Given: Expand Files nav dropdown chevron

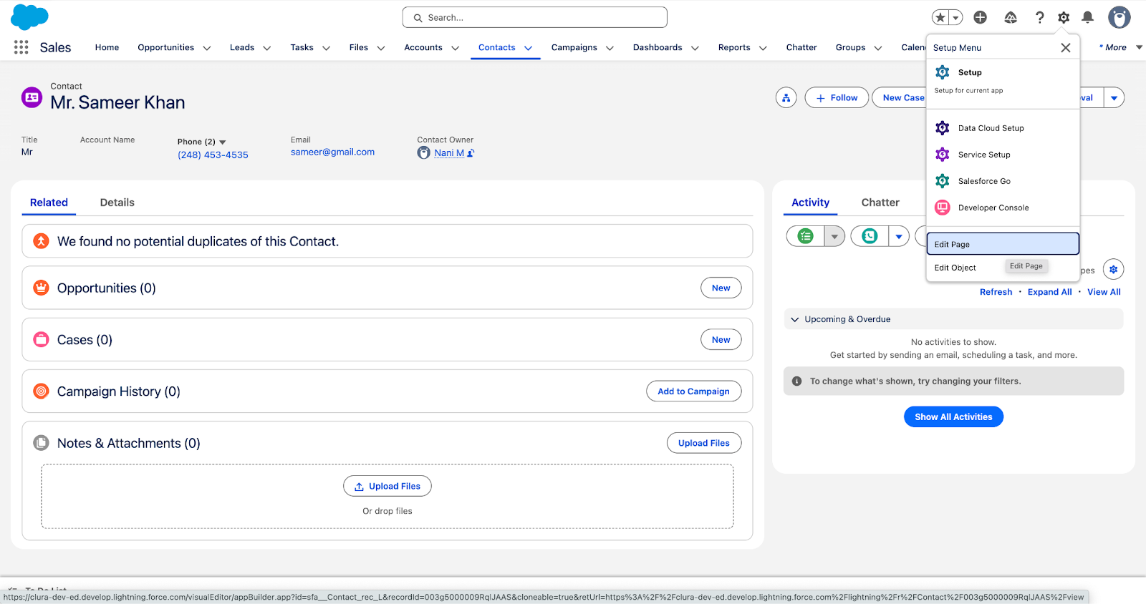Looking at the screenshot, I should tap(381, 48).
